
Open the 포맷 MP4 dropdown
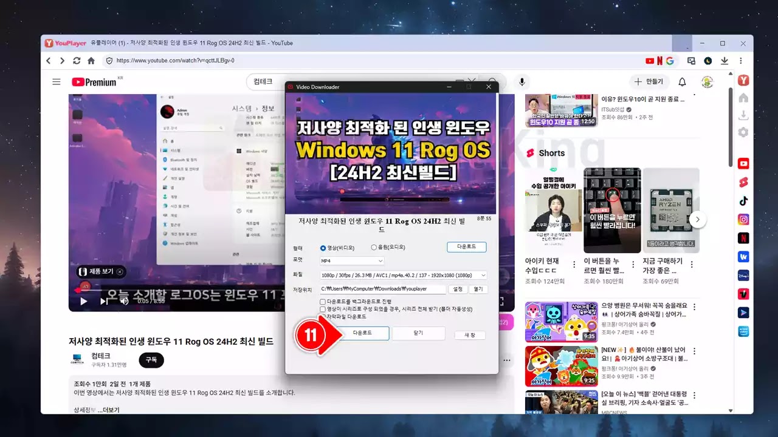click(x=352, y=260)
